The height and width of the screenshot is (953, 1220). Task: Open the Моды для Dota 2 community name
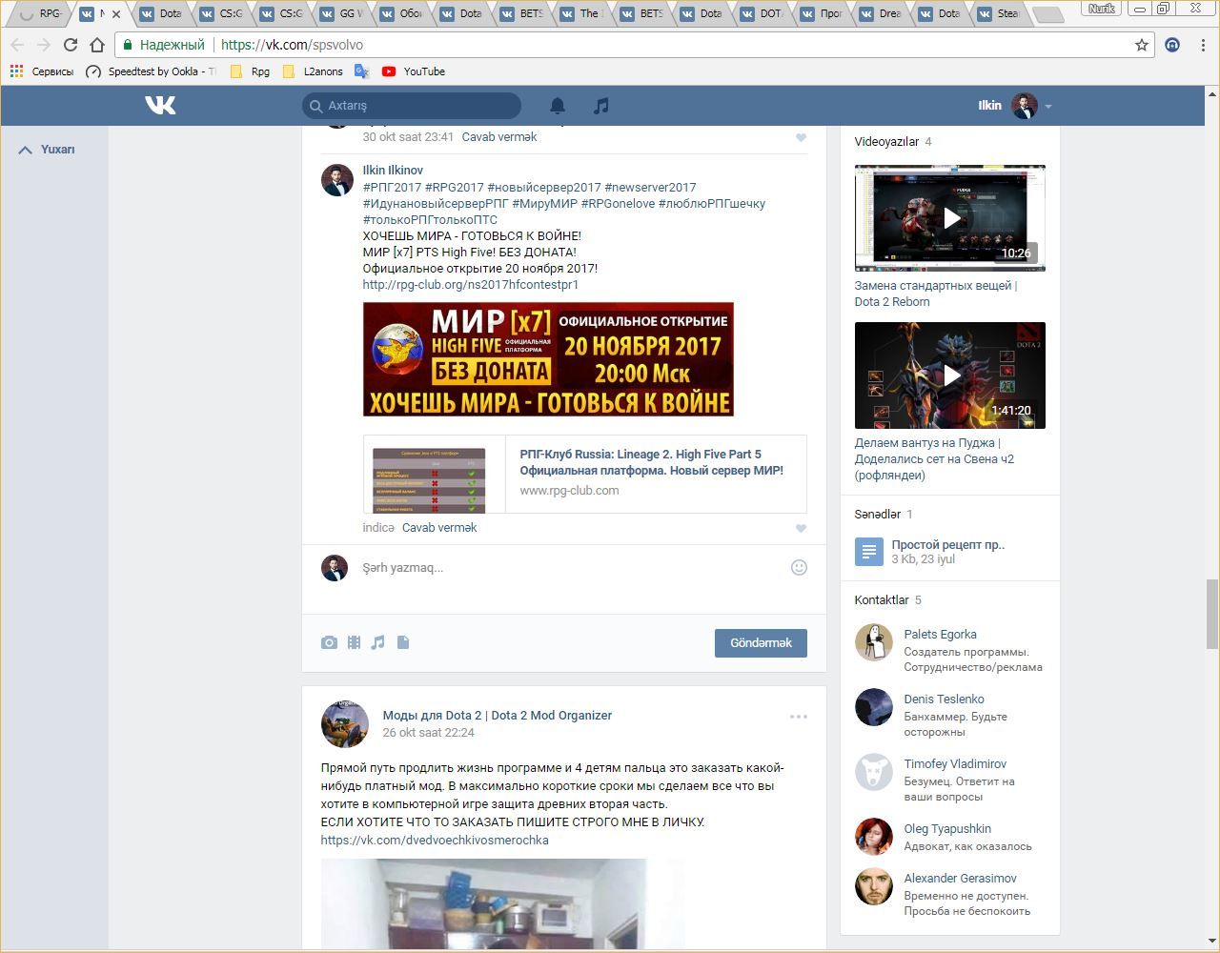(x=498, y=716)
